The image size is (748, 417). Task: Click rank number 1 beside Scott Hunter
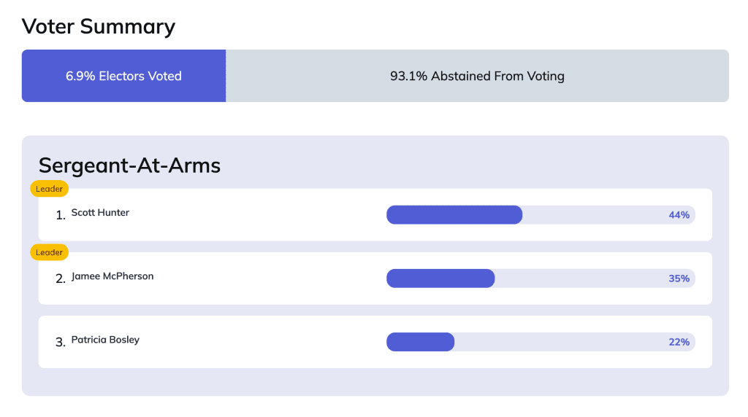coord(60,215)
